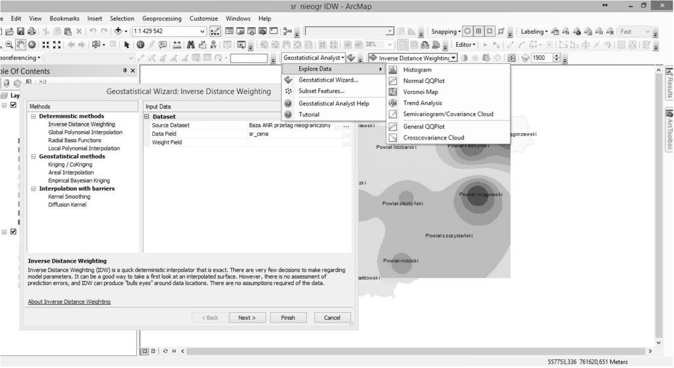
Task: Click the Paste clipboard icon
Action: 67,32
